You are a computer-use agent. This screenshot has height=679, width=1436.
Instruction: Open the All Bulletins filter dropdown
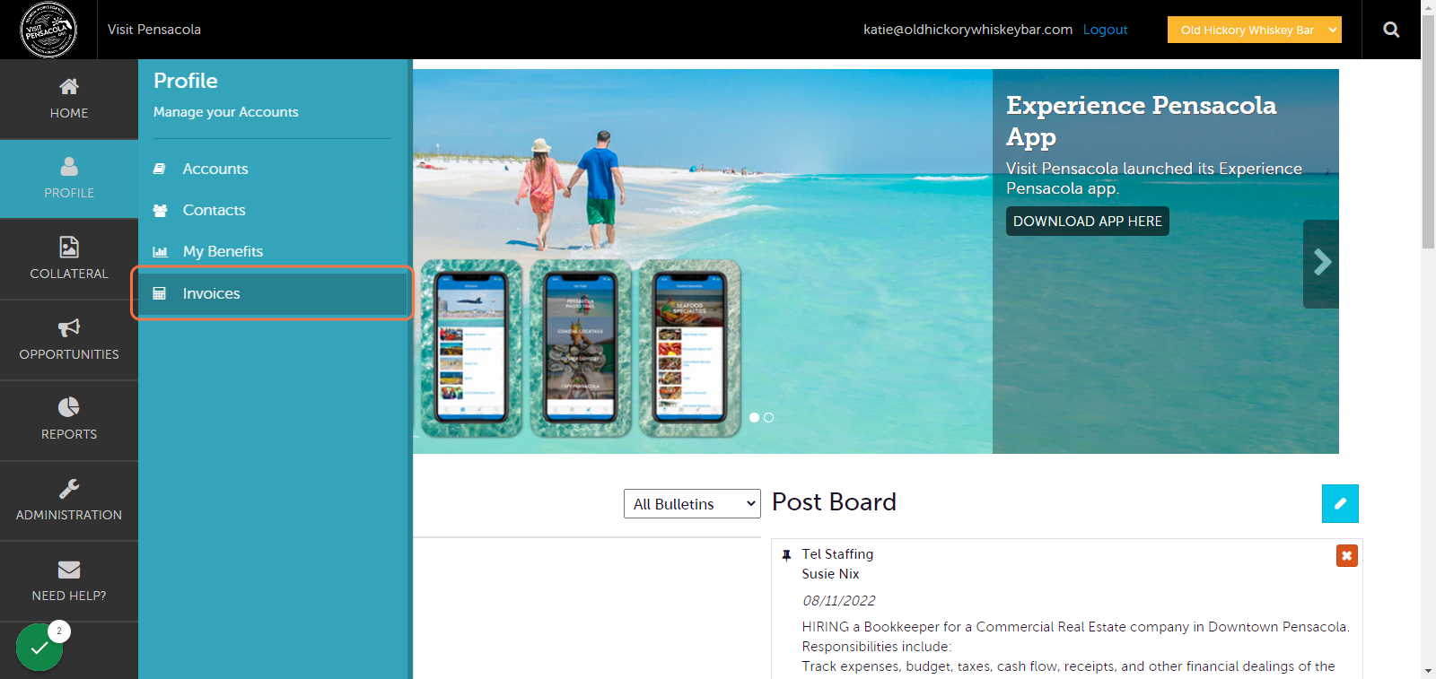pos(692,504)
